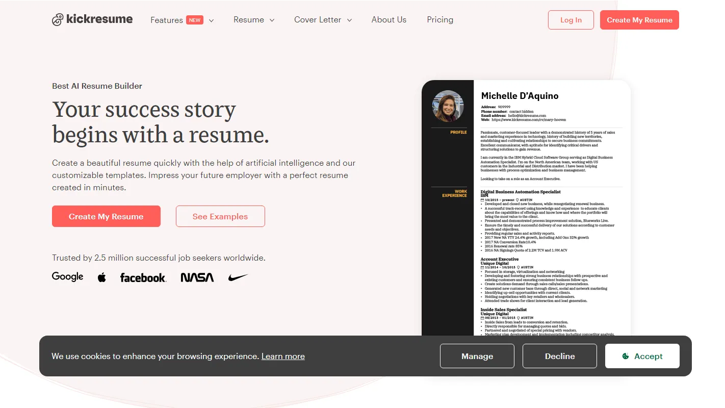Click the Create My Resume hero button
This screenshot has height=408, width=725.
click(x=106, y=216)
